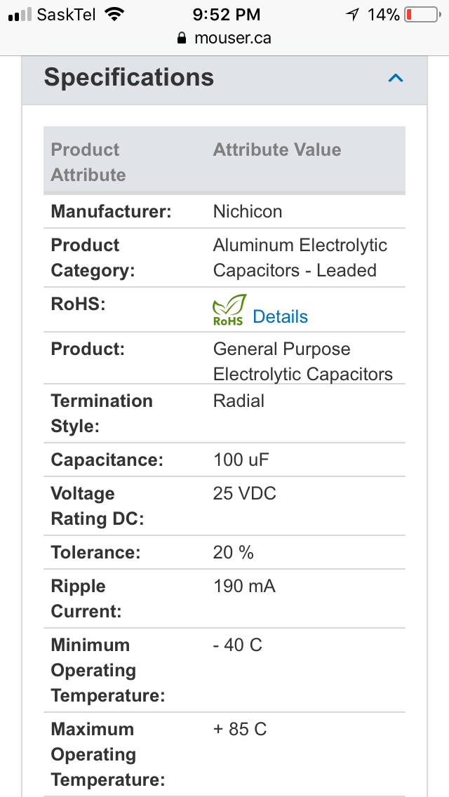The height and width of the screenshot is (797, 449).
Task: Select the Product Attribute column header
Action: tap(88, 162)
